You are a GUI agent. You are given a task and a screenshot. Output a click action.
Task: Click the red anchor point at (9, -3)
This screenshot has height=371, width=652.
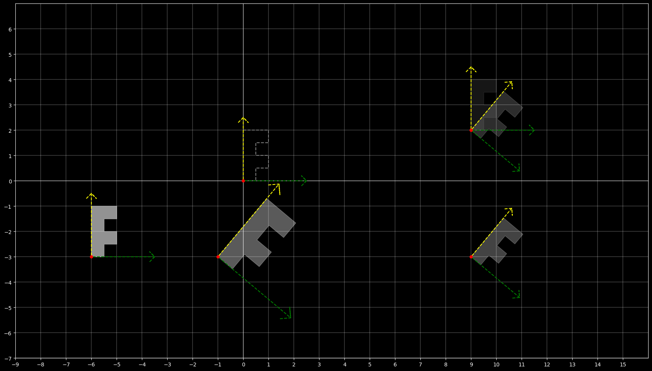(x=471, y=257)
